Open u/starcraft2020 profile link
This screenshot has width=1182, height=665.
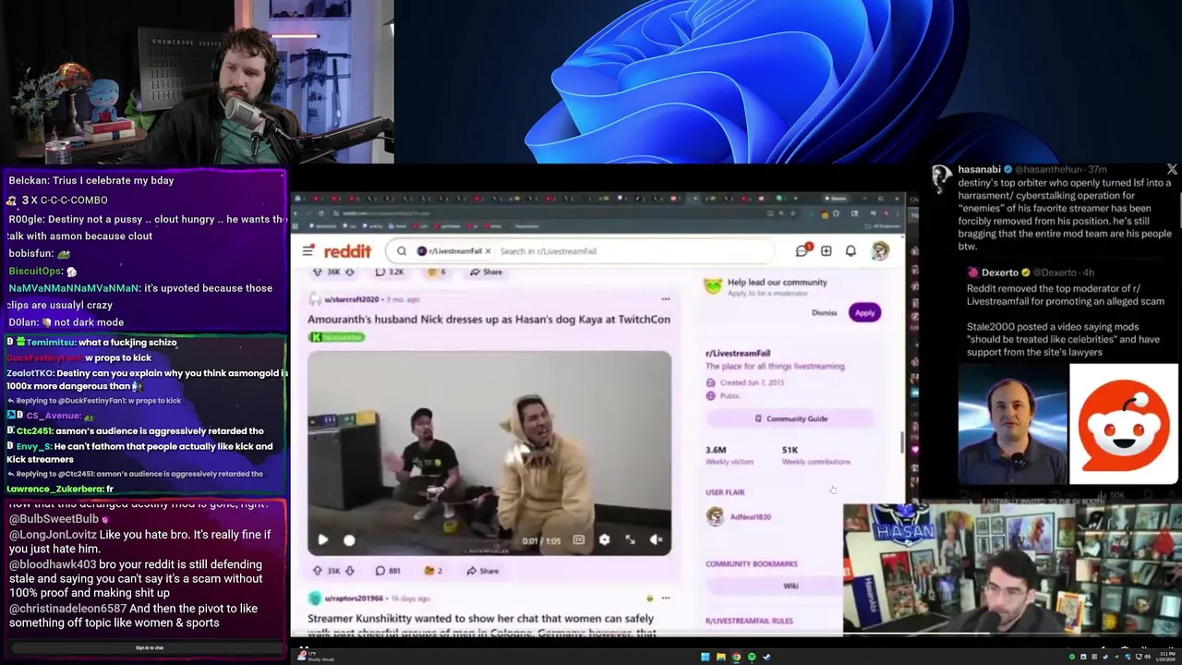[351, 299]
